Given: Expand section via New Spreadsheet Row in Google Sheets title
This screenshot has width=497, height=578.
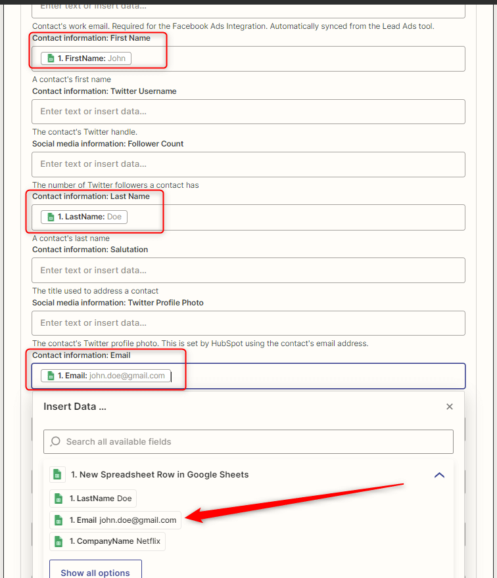Looking at the screenshot, I should tap(160, 474).
